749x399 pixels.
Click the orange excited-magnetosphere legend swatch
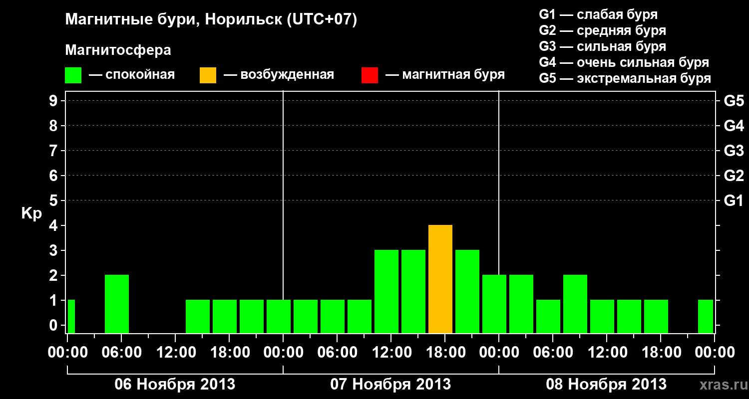(208, 75)
